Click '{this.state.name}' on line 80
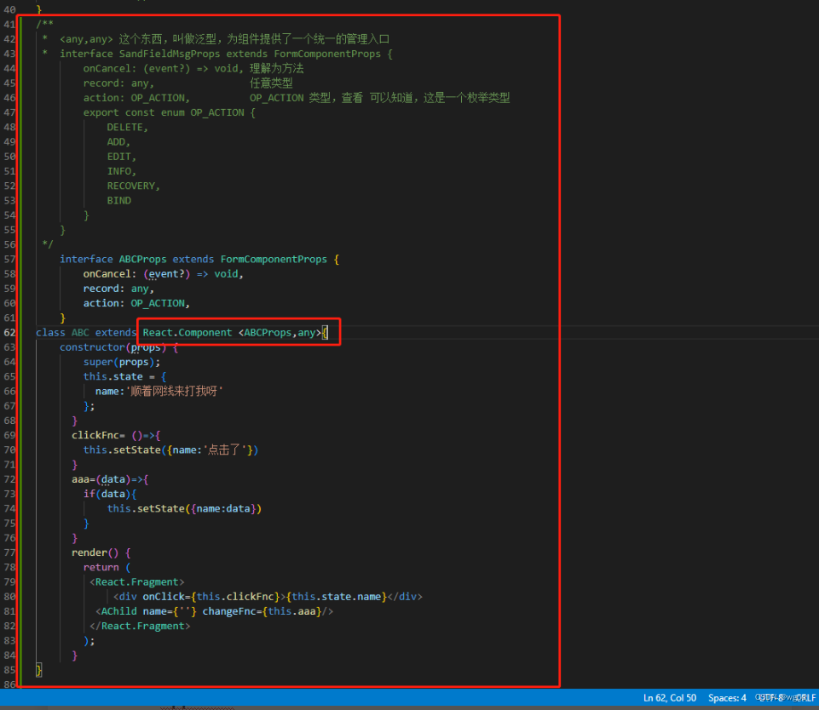 (336, 597)
